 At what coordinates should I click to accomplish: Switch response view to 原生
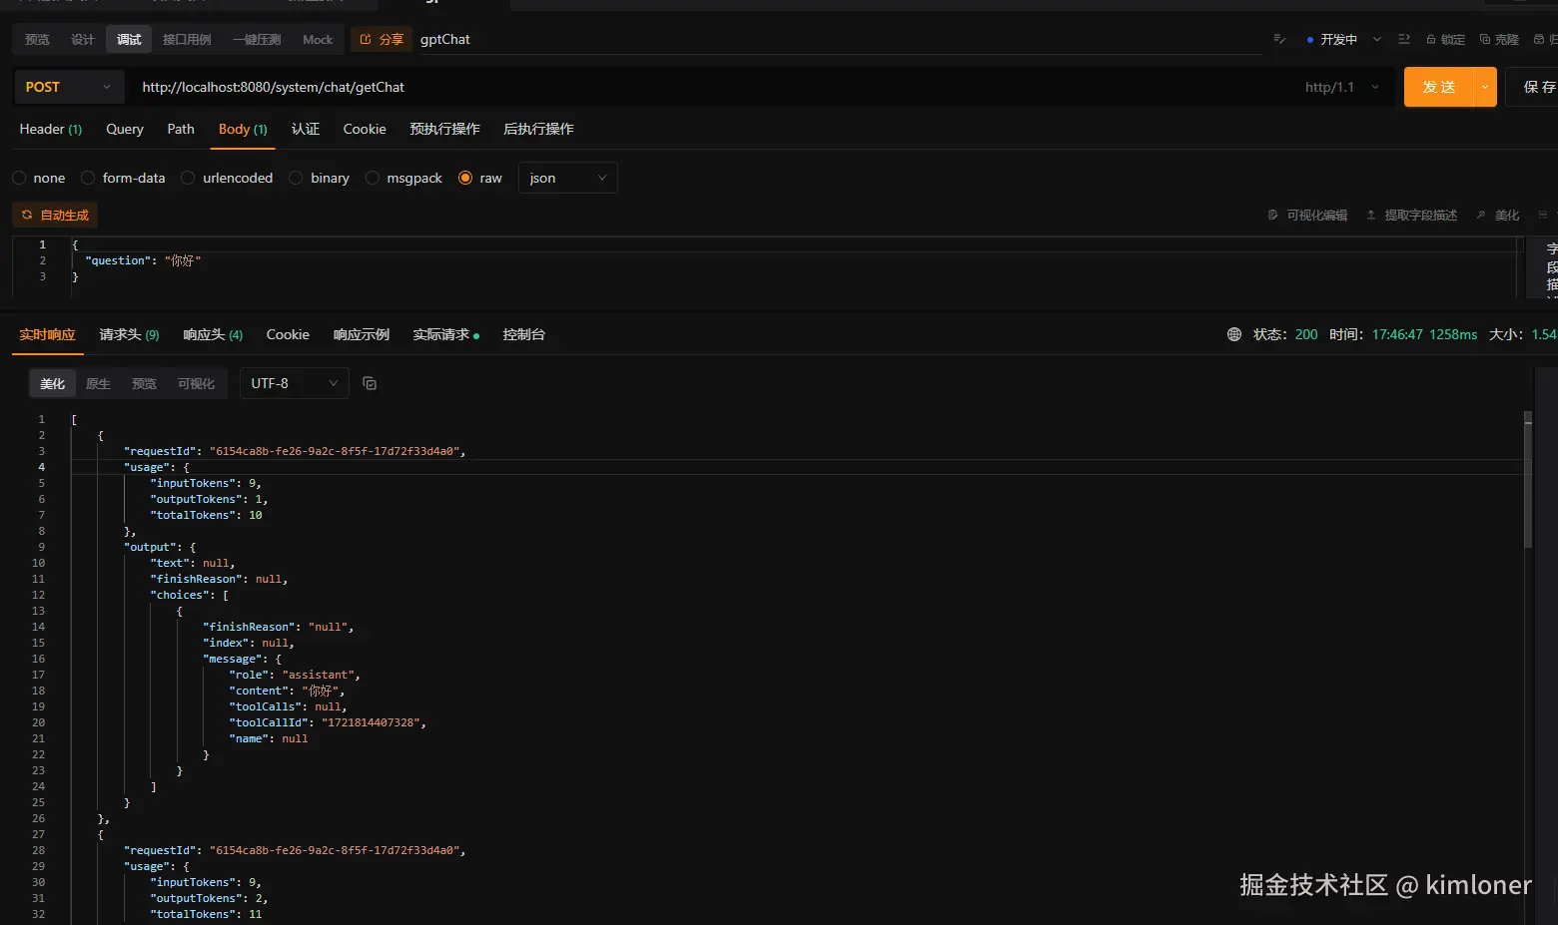click(x=98, y=383)
